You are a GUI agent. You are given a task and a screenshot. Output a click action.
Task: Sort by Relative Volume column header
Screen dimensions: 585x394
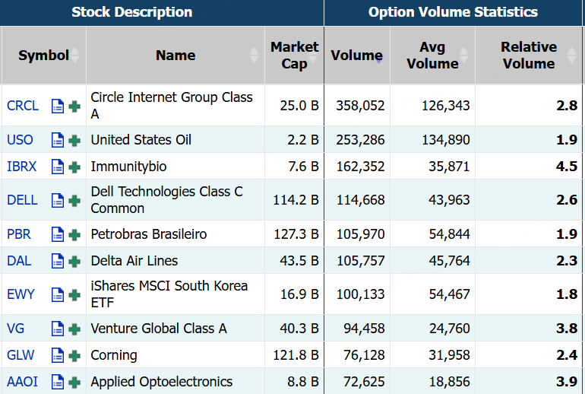(x=528, y=56)
